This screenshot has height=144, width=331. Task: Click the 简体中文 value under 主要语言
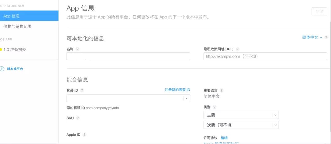(x=211, y=97)
